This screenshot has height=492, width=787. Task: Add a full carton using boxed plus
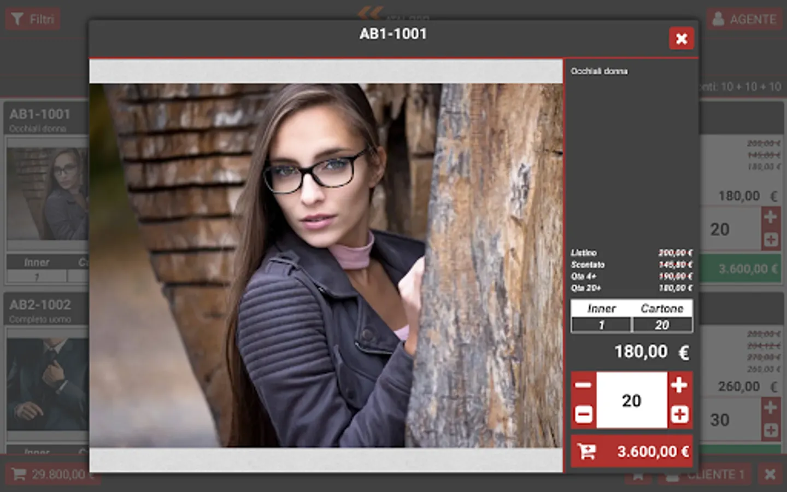click(679, 414)
